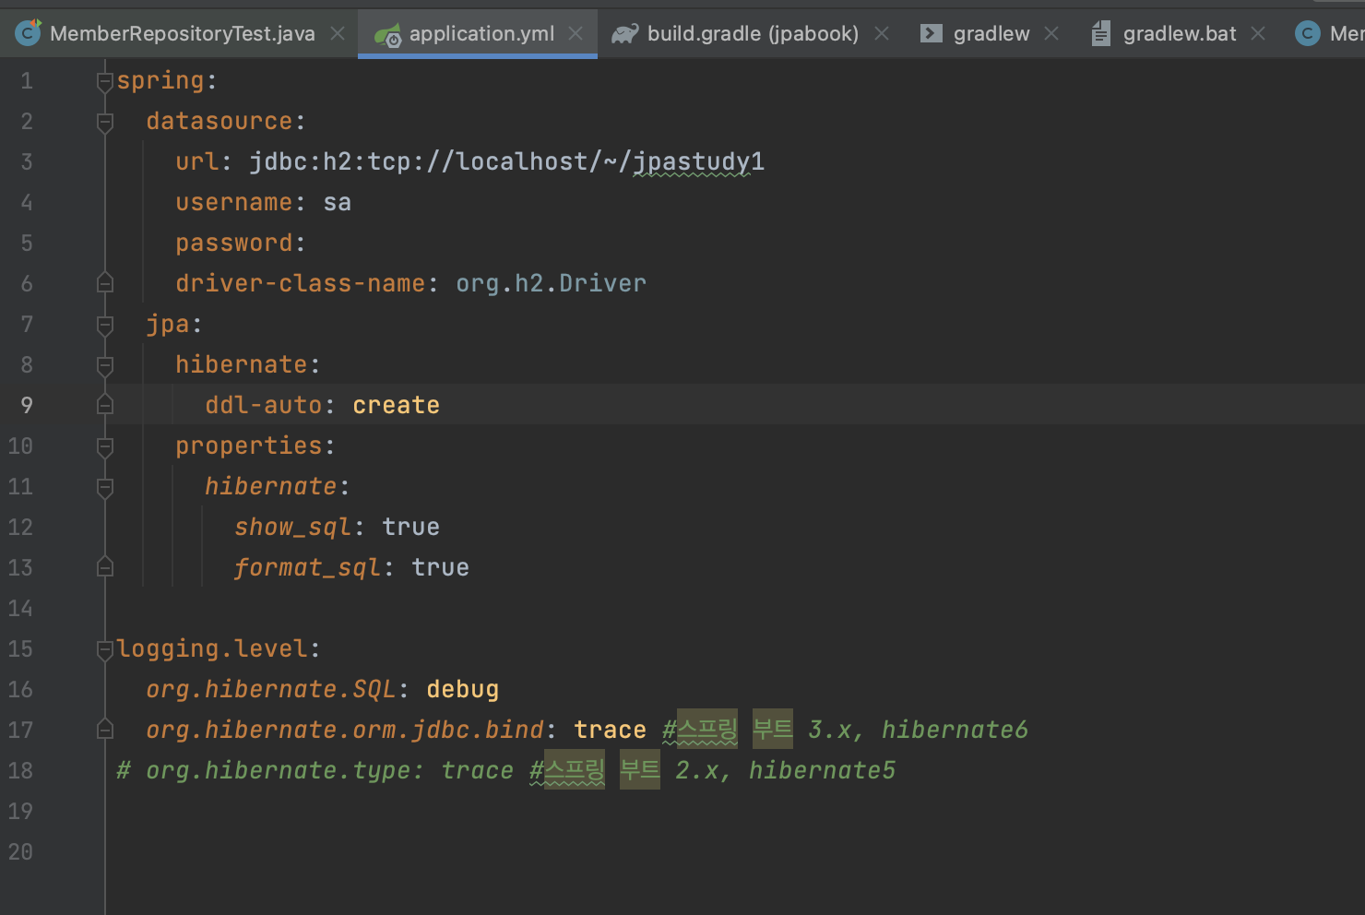This screenshot has width=1365, height=915.
Task: Click the file icon on gradlew.bat tab
Action: click(1100, 34)
